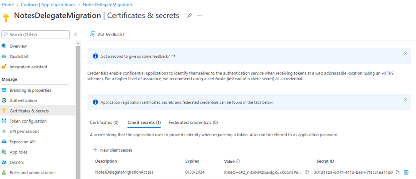Screen dimensions: 416x179
Task: Select the Client secrets tab
Action: click(x=144, y=122)
